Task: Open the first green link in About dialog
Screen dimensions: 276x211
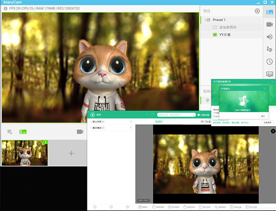Action: [x=217, y=123]
